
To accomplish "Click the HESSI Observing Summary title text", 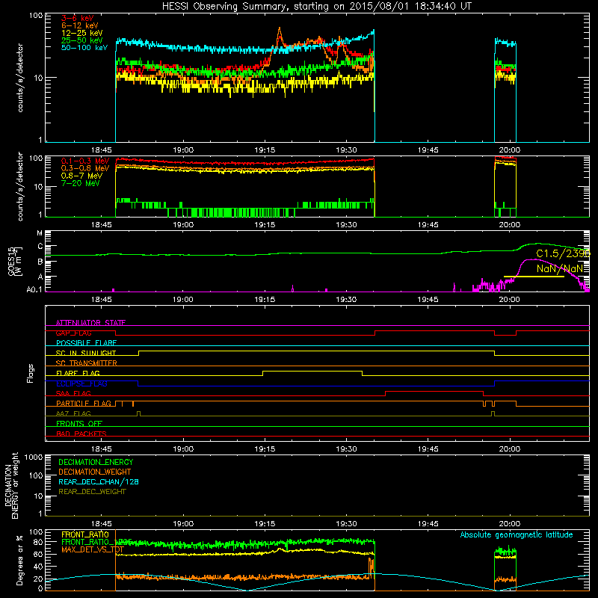I will click(316, 7).
